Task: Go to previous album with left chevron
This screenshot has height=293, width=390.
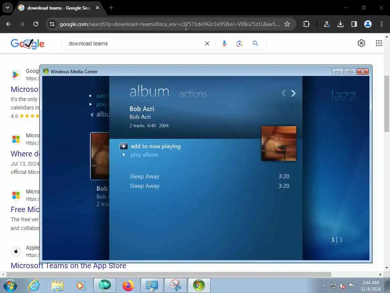Action: 284,93
